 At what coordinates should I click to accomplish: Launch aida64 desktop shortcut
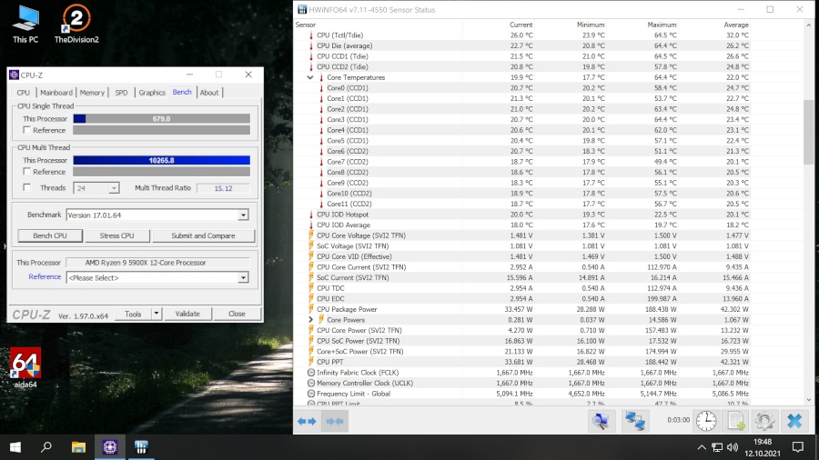click(x=25, y=368)
